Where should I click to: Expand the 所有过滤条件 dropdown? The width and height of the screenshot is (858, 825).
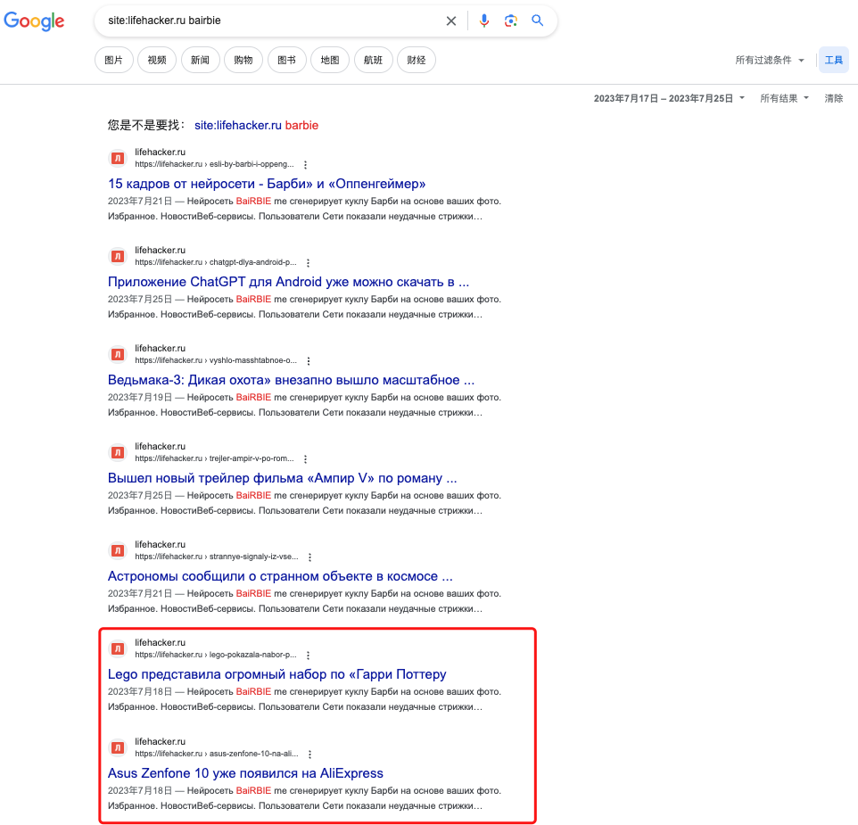(x=770, y=60)
